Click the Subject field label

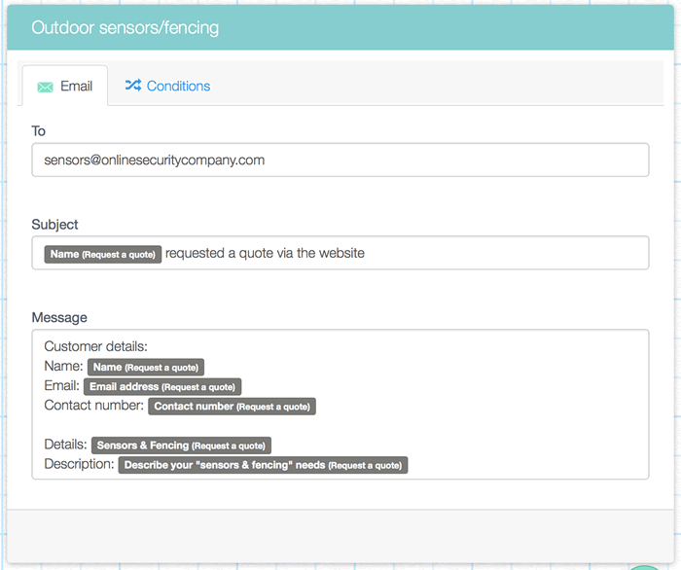(x=54, y=224)
